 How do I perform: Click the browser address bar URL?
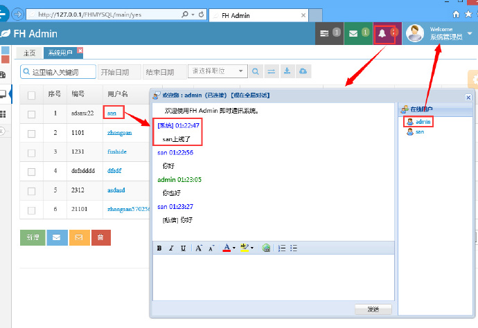click(x=89, y=15)
